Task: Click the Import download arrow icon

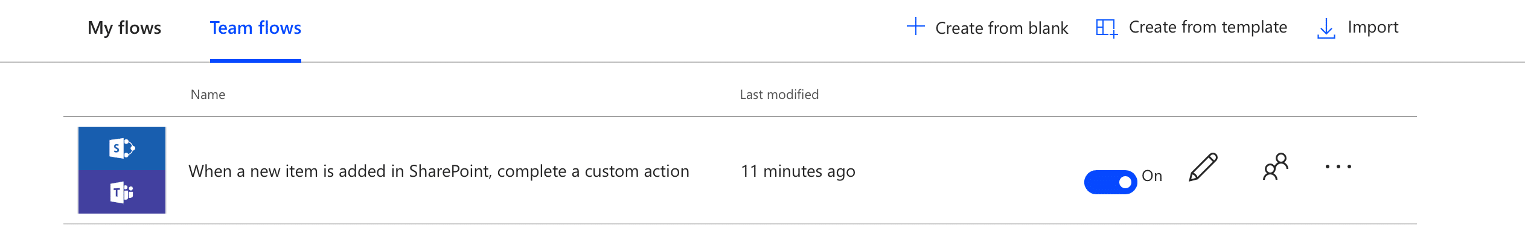Action: (x=1326, y=28)
